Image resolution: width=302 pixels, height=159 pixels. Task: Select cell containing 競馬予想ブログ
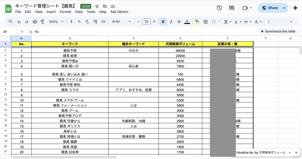click(70, 116)
